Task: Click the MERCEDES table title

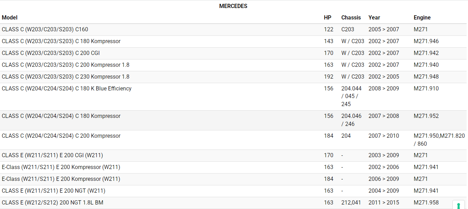Action: click(x=233, y=6)
